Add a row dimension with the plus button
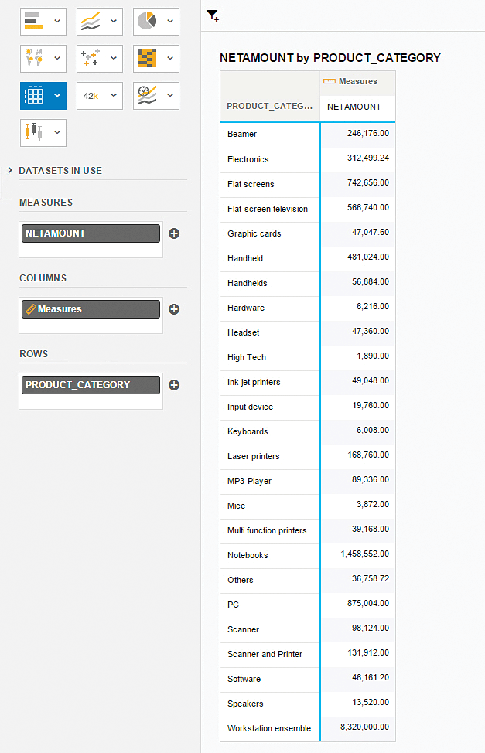 (x=174, y=385)
